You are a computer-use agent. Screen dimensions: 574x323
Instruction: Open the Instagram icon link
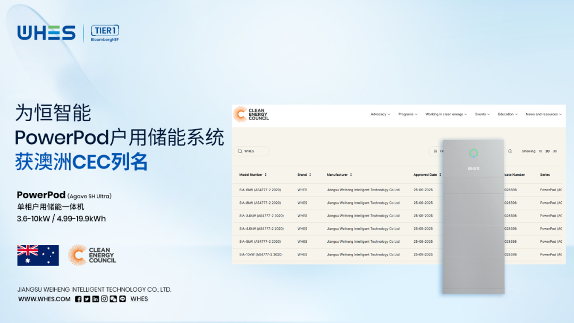104,299
